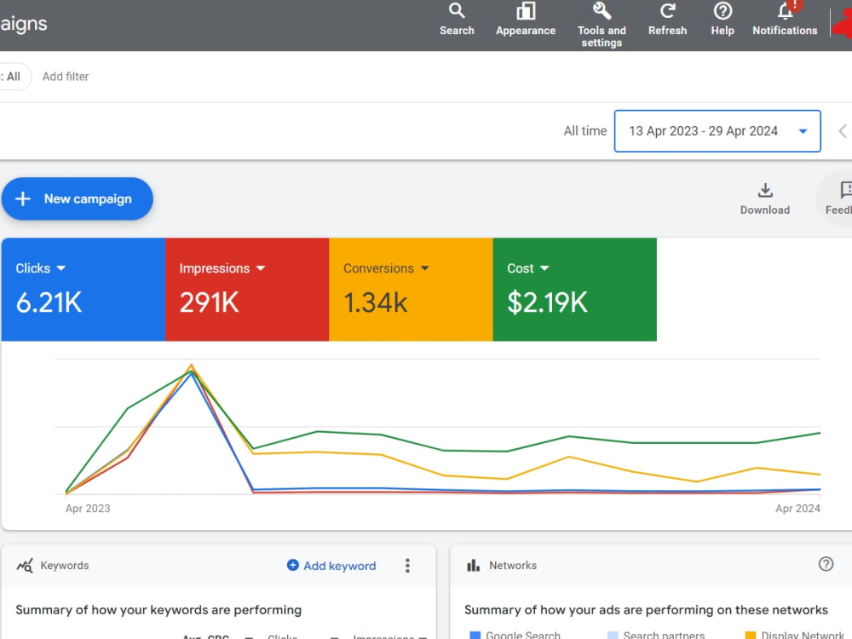Click the networks performance summary text
Screen dimensions: 852x639
point(646,610)
